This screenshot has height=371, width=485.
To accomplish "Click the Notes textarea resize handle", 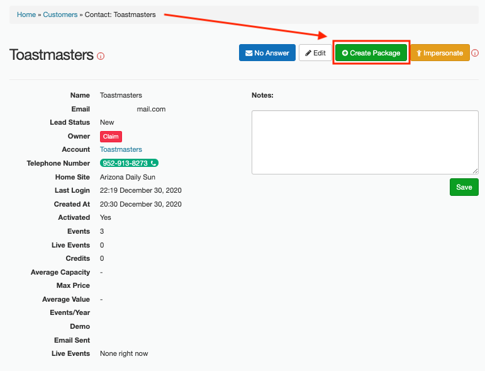I will (x=475, y=171).
